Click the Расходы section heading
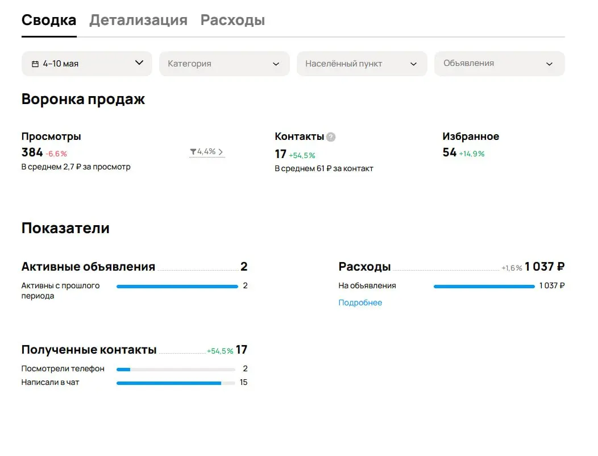Screen dimensions: 598x456 click(364, 266)
